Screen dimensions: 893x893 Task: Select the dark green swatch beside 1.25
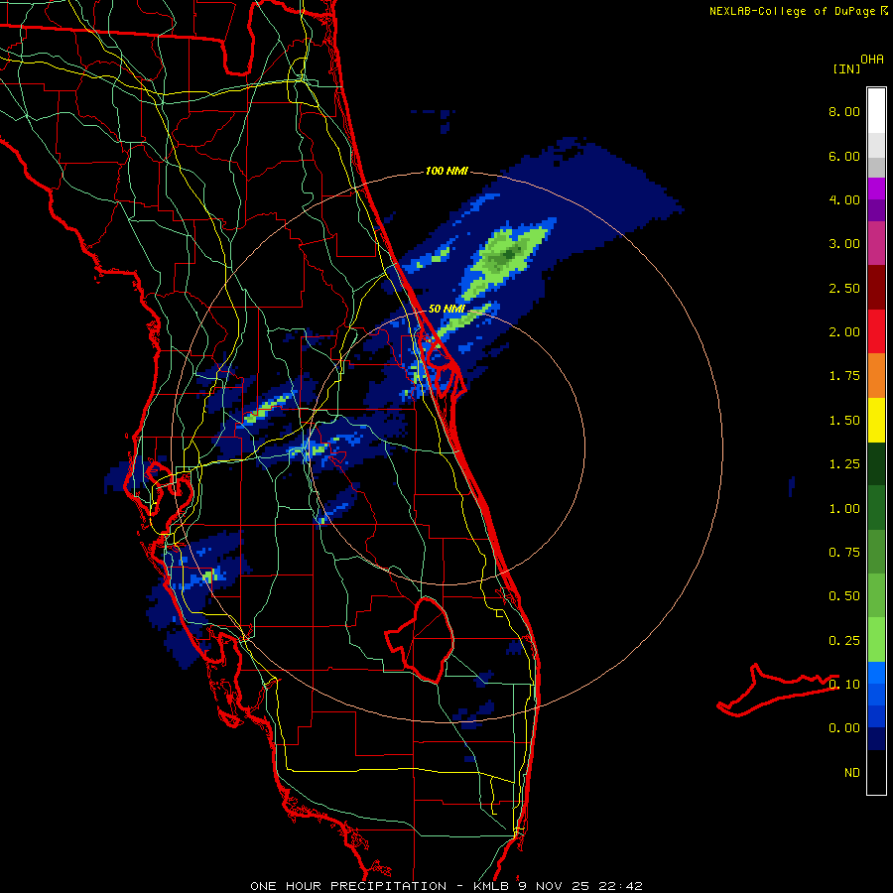[876, 463]
